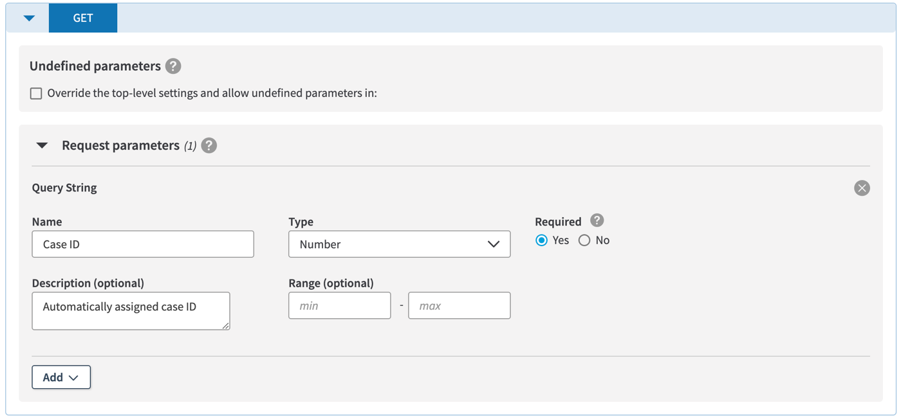Click the Name field containing Case ID

143,244
